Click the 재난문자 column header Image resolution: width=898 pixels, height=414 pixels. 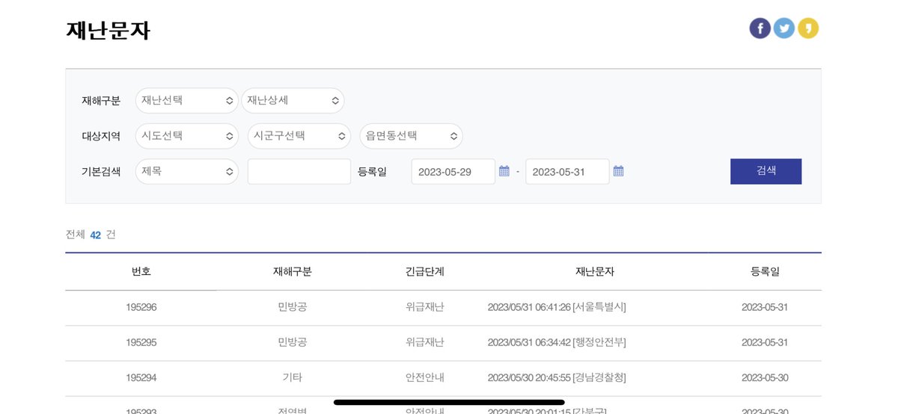click(x=595, y=272)
